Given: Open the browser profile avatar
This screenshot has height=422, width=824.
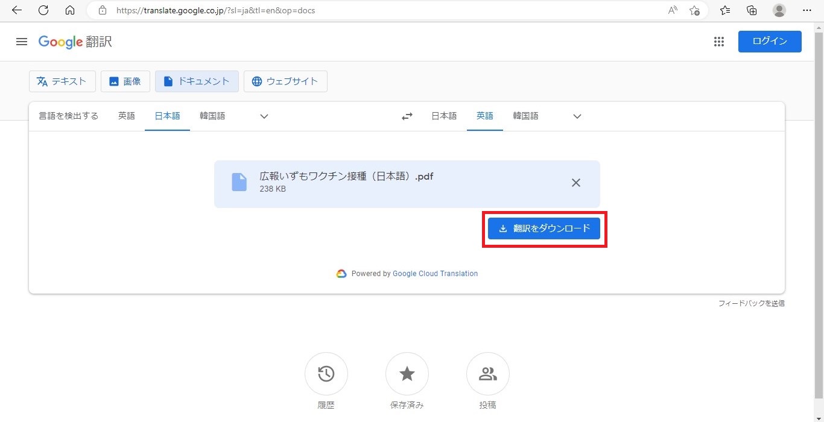Looking at the screenshot, I should click(779, 10).
